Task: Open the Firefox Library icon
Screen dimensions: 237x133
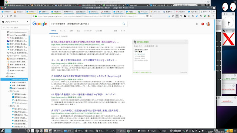Action: 173,16
